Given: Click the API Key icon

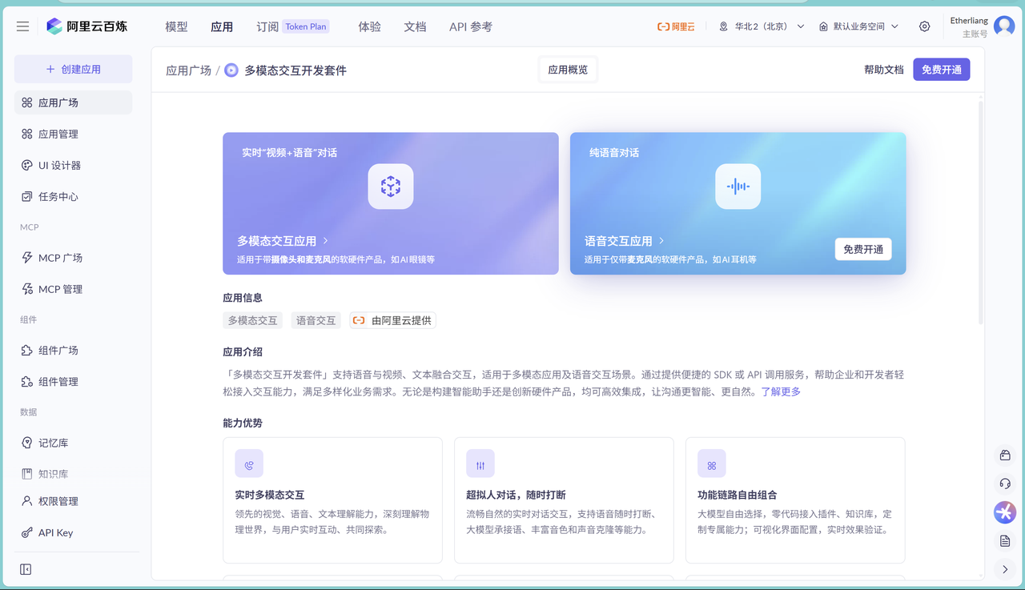Looking at the screenshot, I should pyautogui.click(x=27, y=532).
